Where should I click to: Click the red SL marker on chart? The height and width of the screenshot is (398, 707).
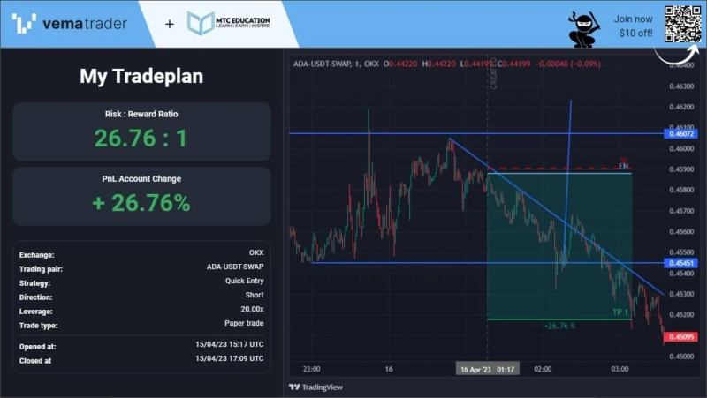[623, 159]
